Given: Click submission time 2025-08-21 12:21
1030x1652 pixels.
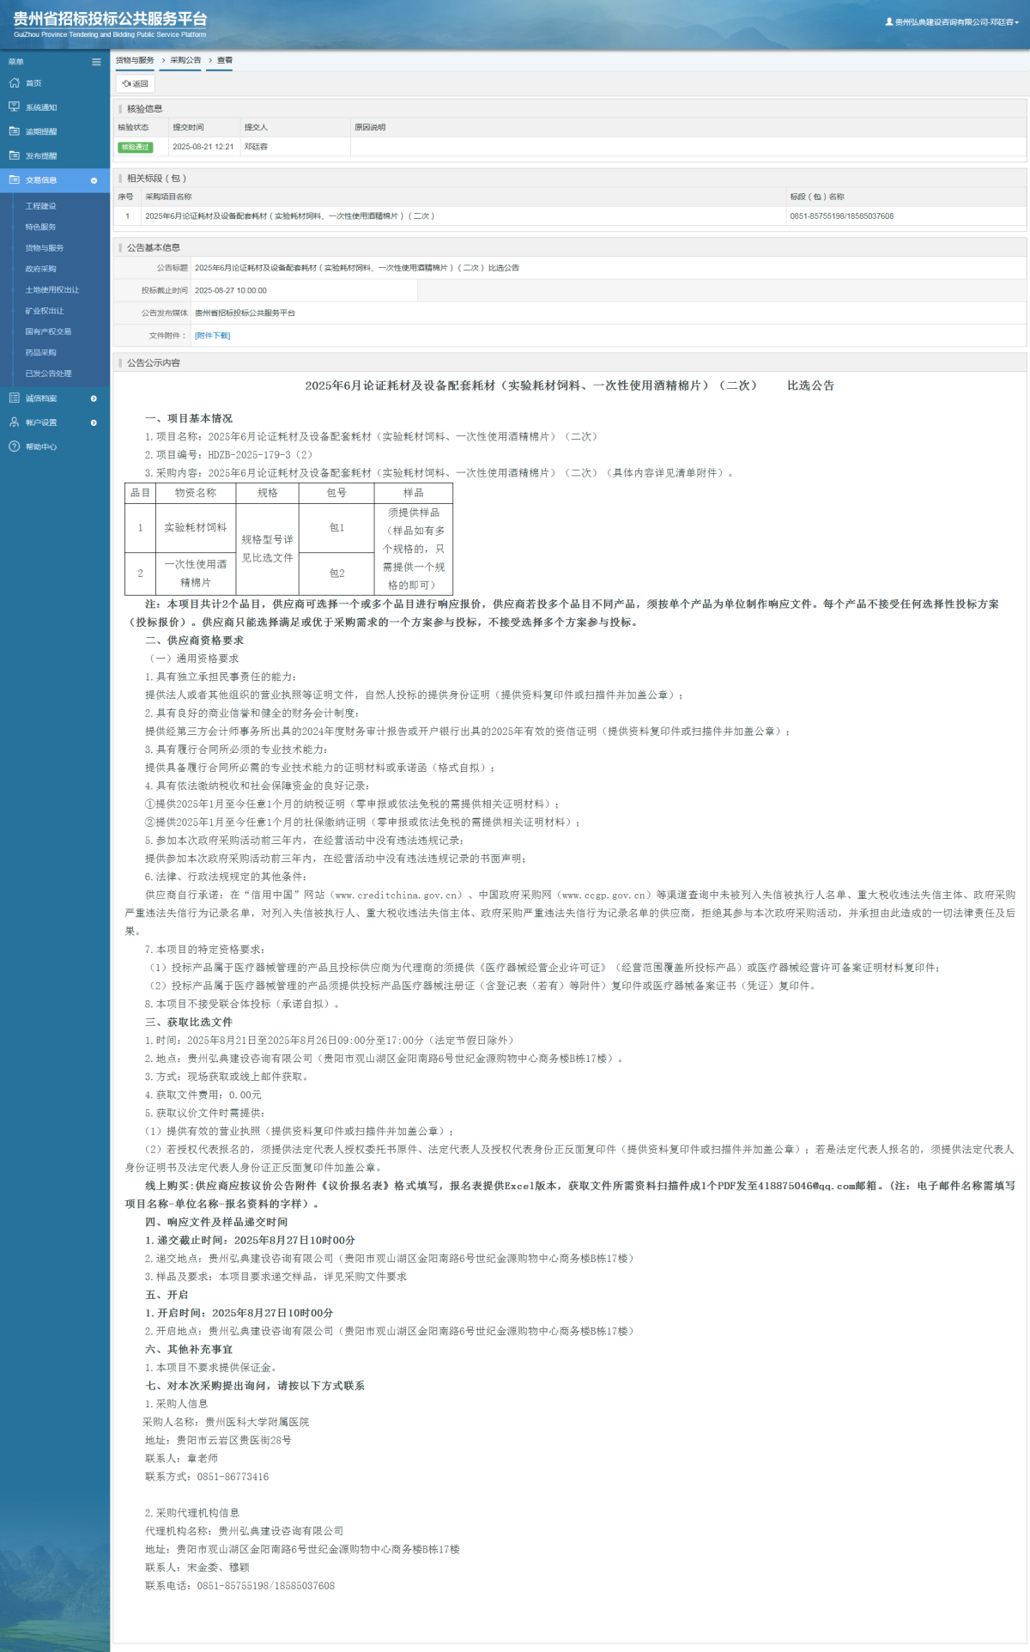Looking at the screenshot, I should [x=203, y=147].
